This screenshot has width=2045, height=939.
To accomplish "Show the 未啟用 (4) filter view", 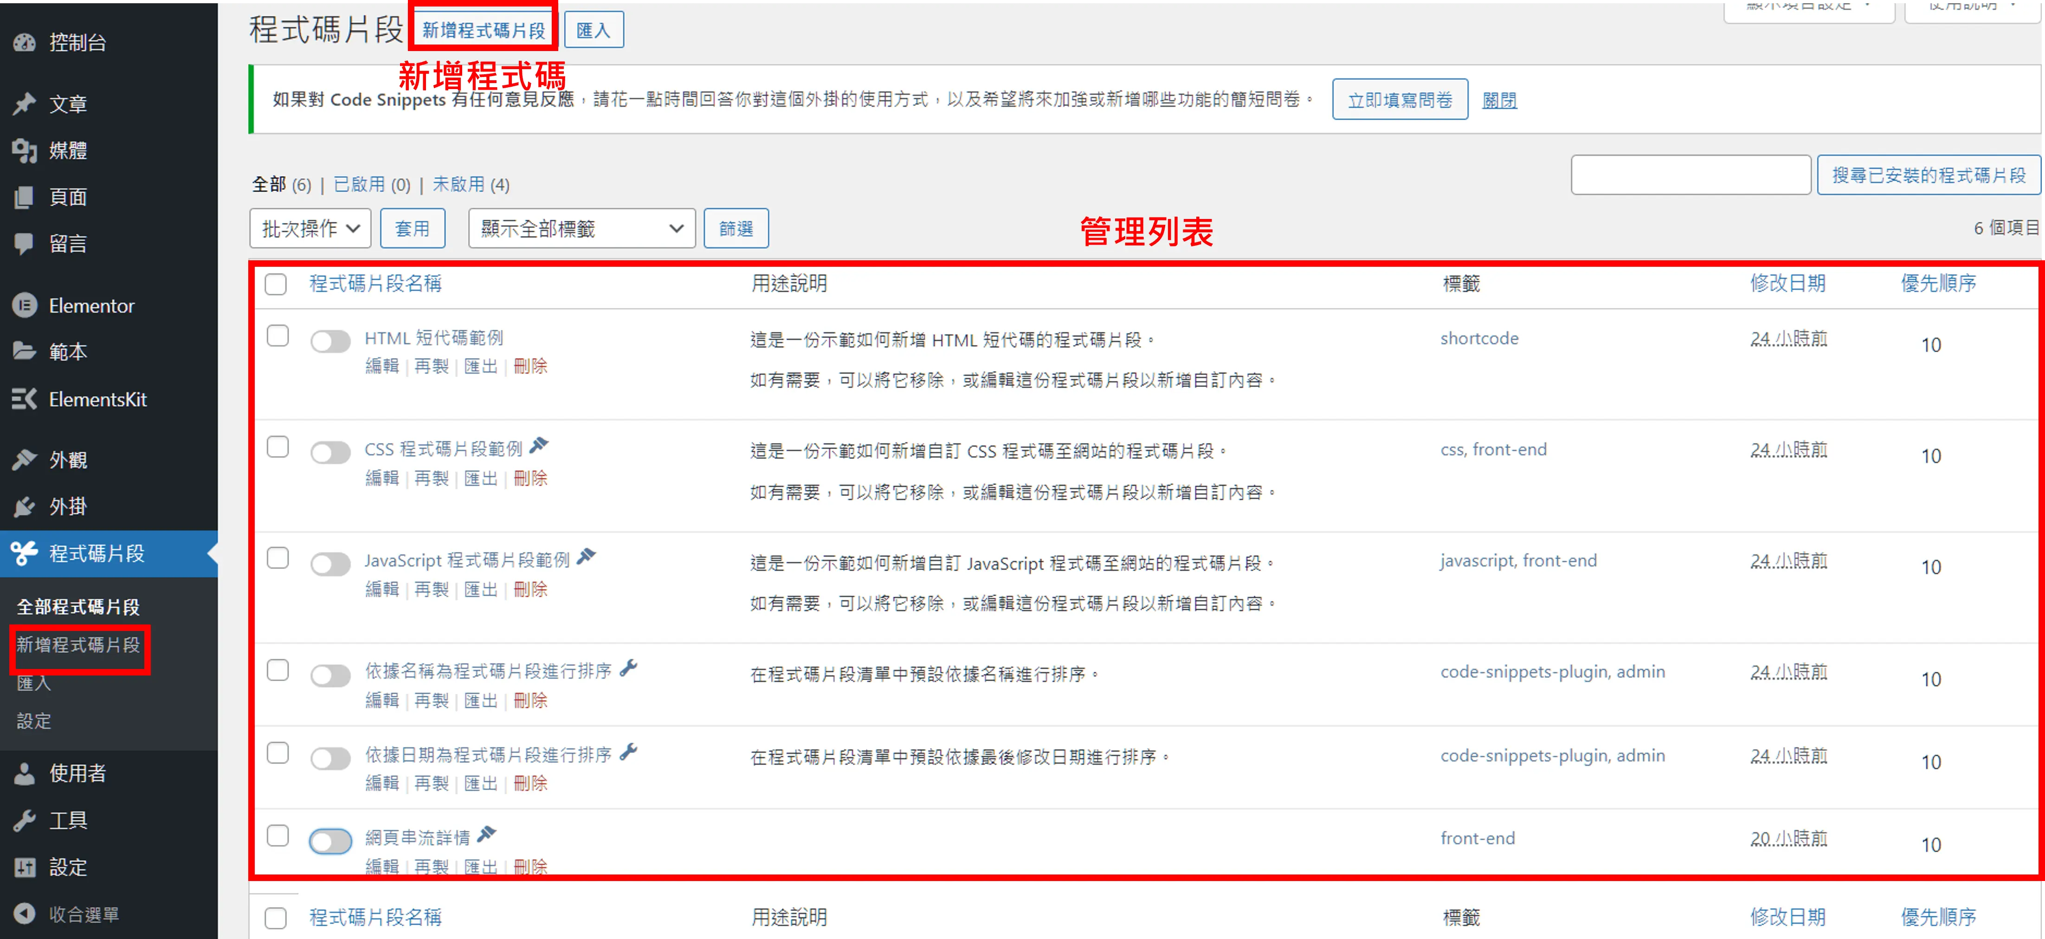I will click(471, 184).
